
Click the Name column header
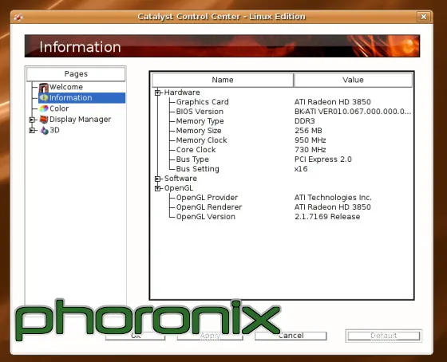[223, 80]
